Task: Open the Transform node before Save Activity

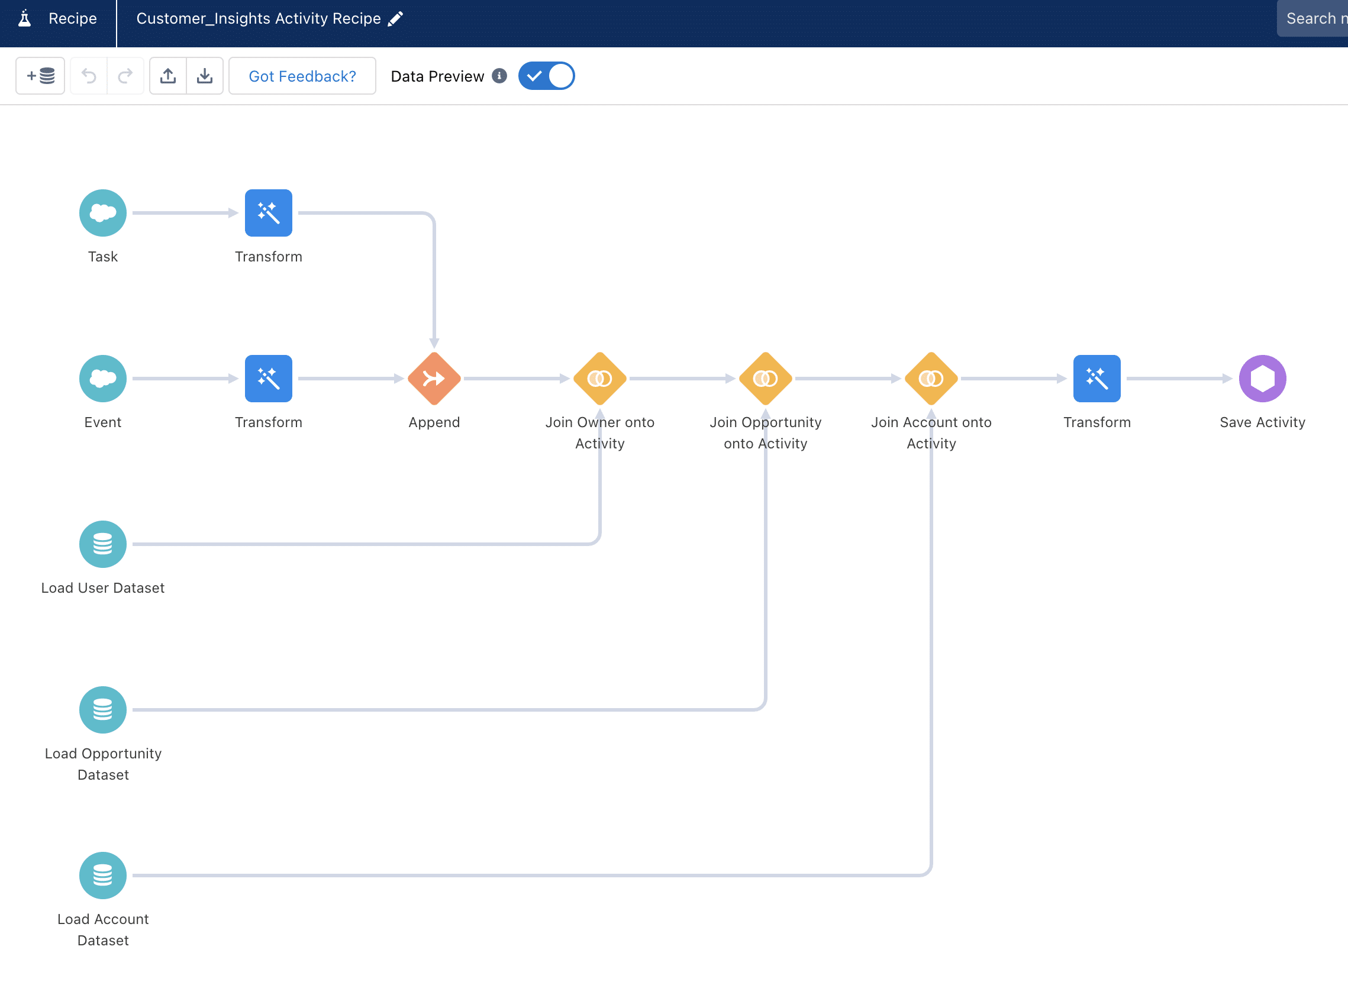Action: click(x=1097, y=379)
